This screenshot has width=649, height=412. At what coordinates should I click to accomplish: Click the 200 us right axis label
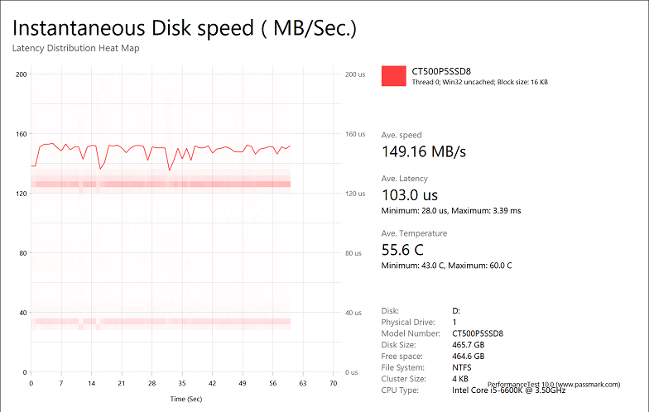(355, 74)
